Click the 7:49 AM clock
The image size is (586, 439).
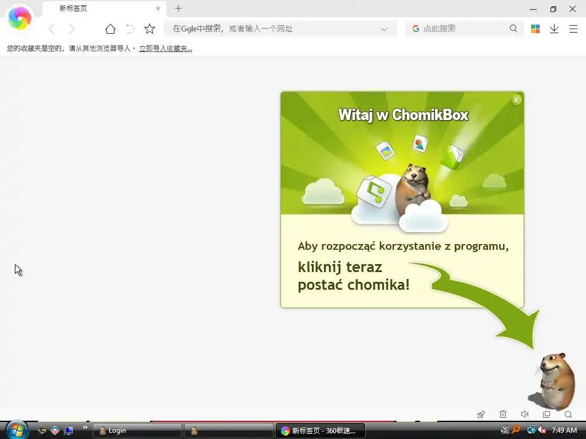tap(564, 430)
